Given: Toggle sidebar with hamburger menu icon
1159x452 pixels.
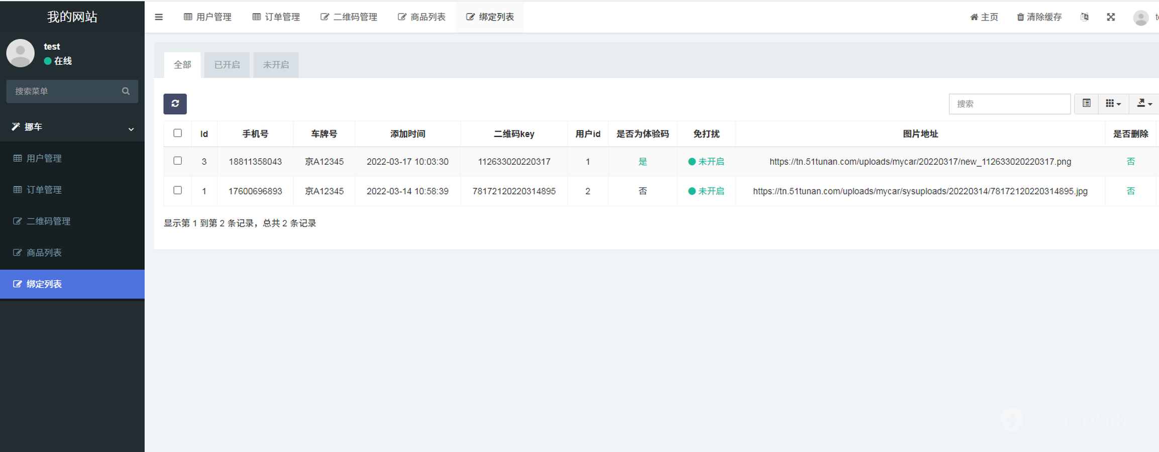Looking at the screenshot, I should pyautogui.click(x=159, y=17).
